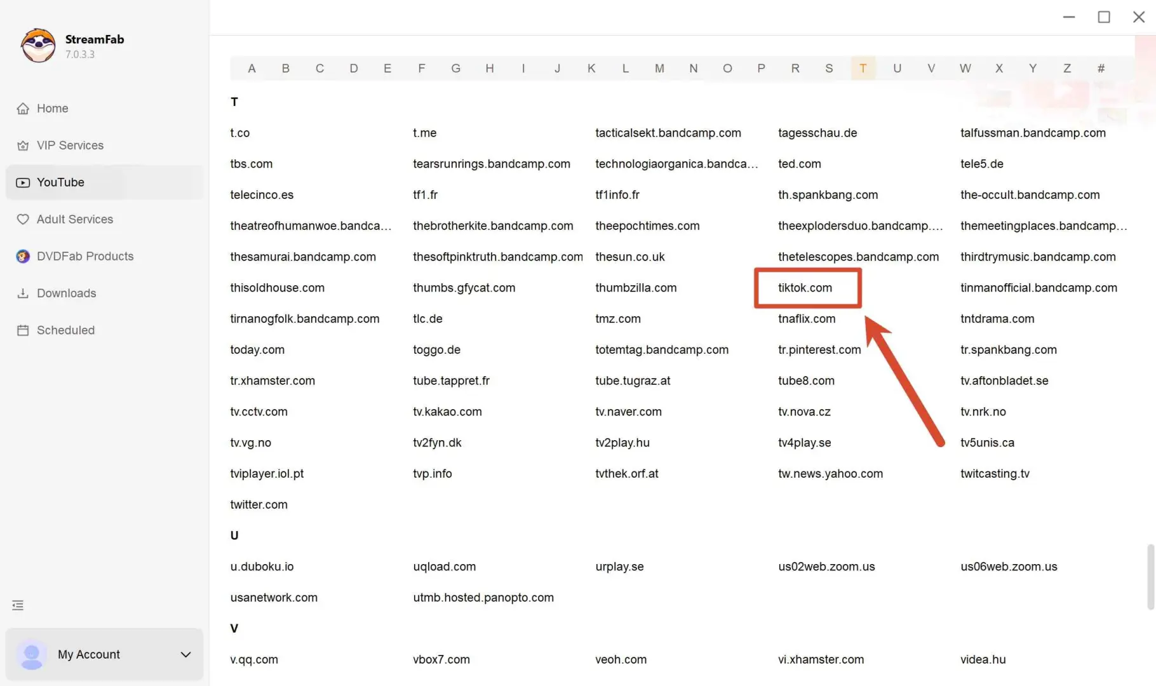Jump to letter A in the index
The image size is (1156, 686).
click(252, 69)
